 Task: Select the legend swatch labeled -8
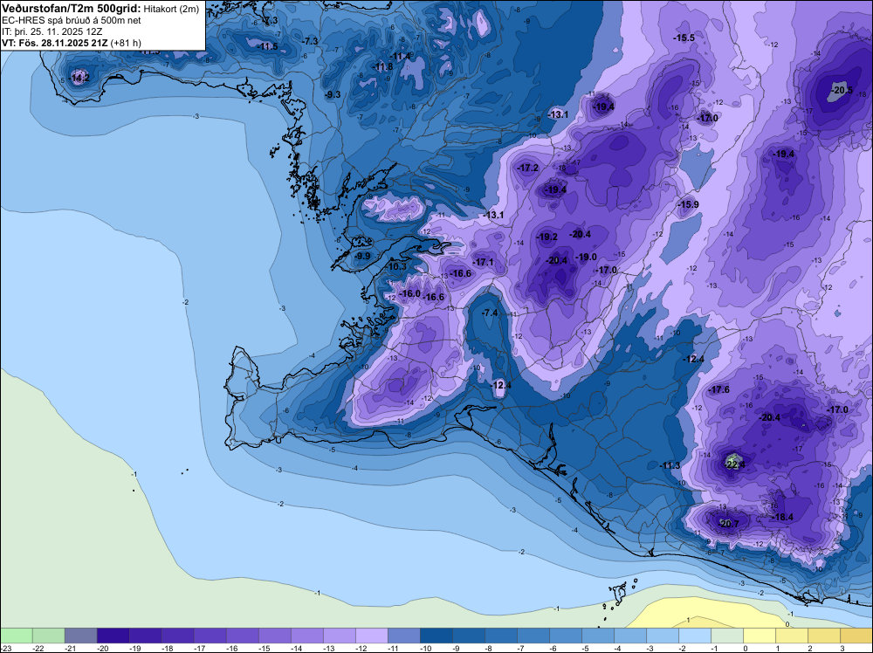click(x=500, y=636)
